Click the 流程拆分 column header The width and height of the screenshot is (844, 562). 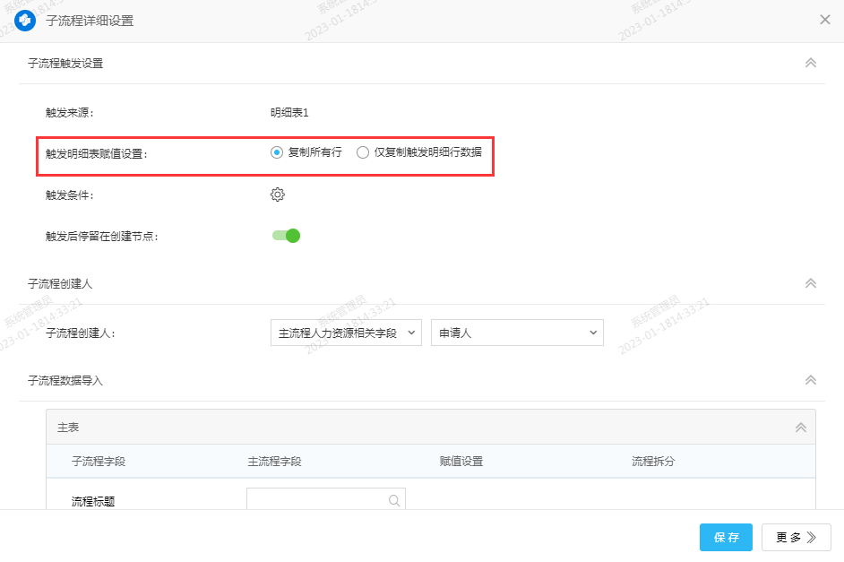coord(653,462)
